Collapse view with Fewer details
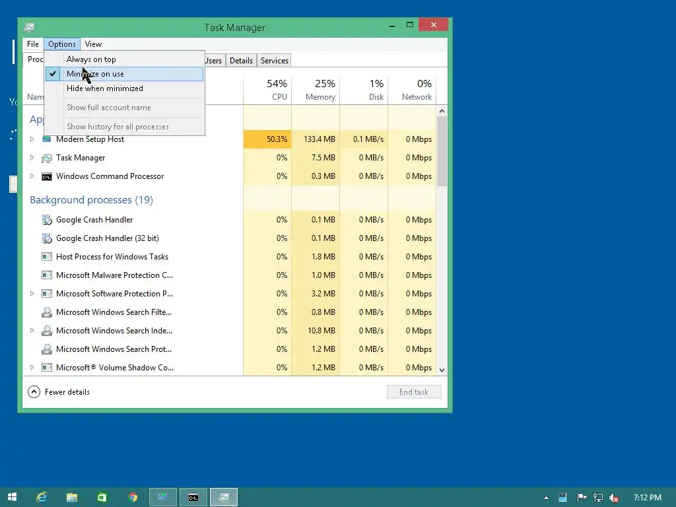The height and width of the screenshot is (507, 676). 59,392
